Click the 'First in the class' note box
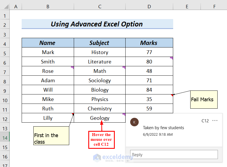 (51, 136)
